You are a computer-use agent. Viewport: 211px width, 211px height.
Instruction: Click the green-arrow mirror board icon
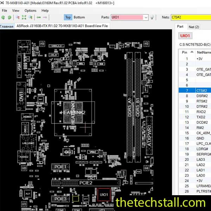click(x=31, y=17)
